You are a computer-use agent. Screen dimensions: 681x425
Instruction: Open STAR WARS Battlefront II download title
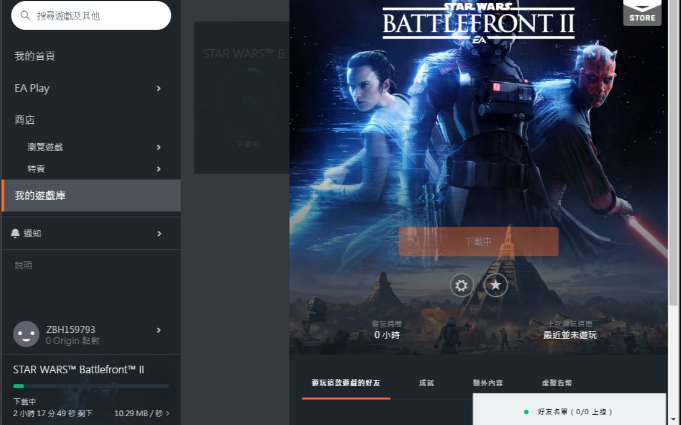tap(78, 370)
